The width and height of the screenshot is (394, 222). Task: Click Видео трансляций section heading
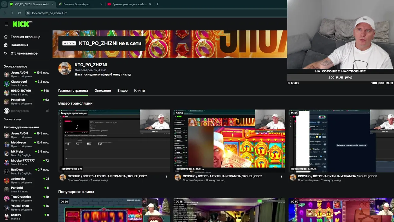click(x=75, y=103)
